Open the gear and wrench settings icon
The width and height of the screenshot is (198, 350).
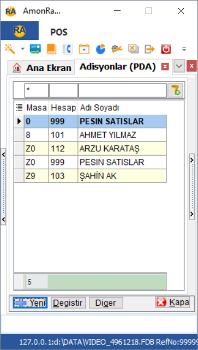pyautogui.click(x=117, y=49)
